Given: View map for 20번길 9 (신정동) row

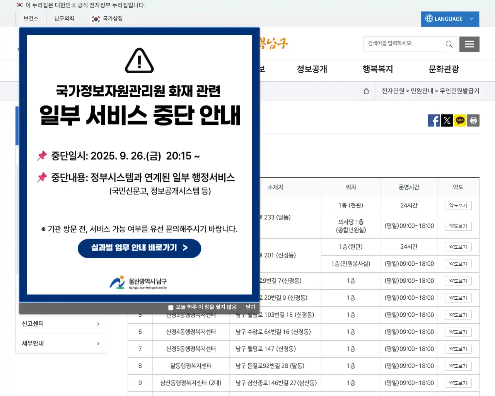Looking at the screenshot, I should (x=458, y=298).
